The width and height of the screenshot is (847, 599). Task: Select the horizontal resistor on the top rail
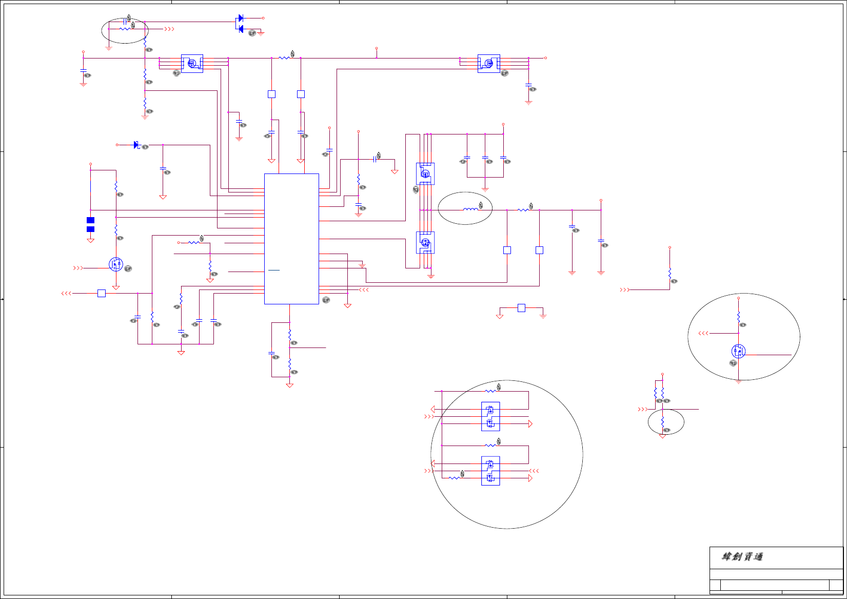coord(284,58)
